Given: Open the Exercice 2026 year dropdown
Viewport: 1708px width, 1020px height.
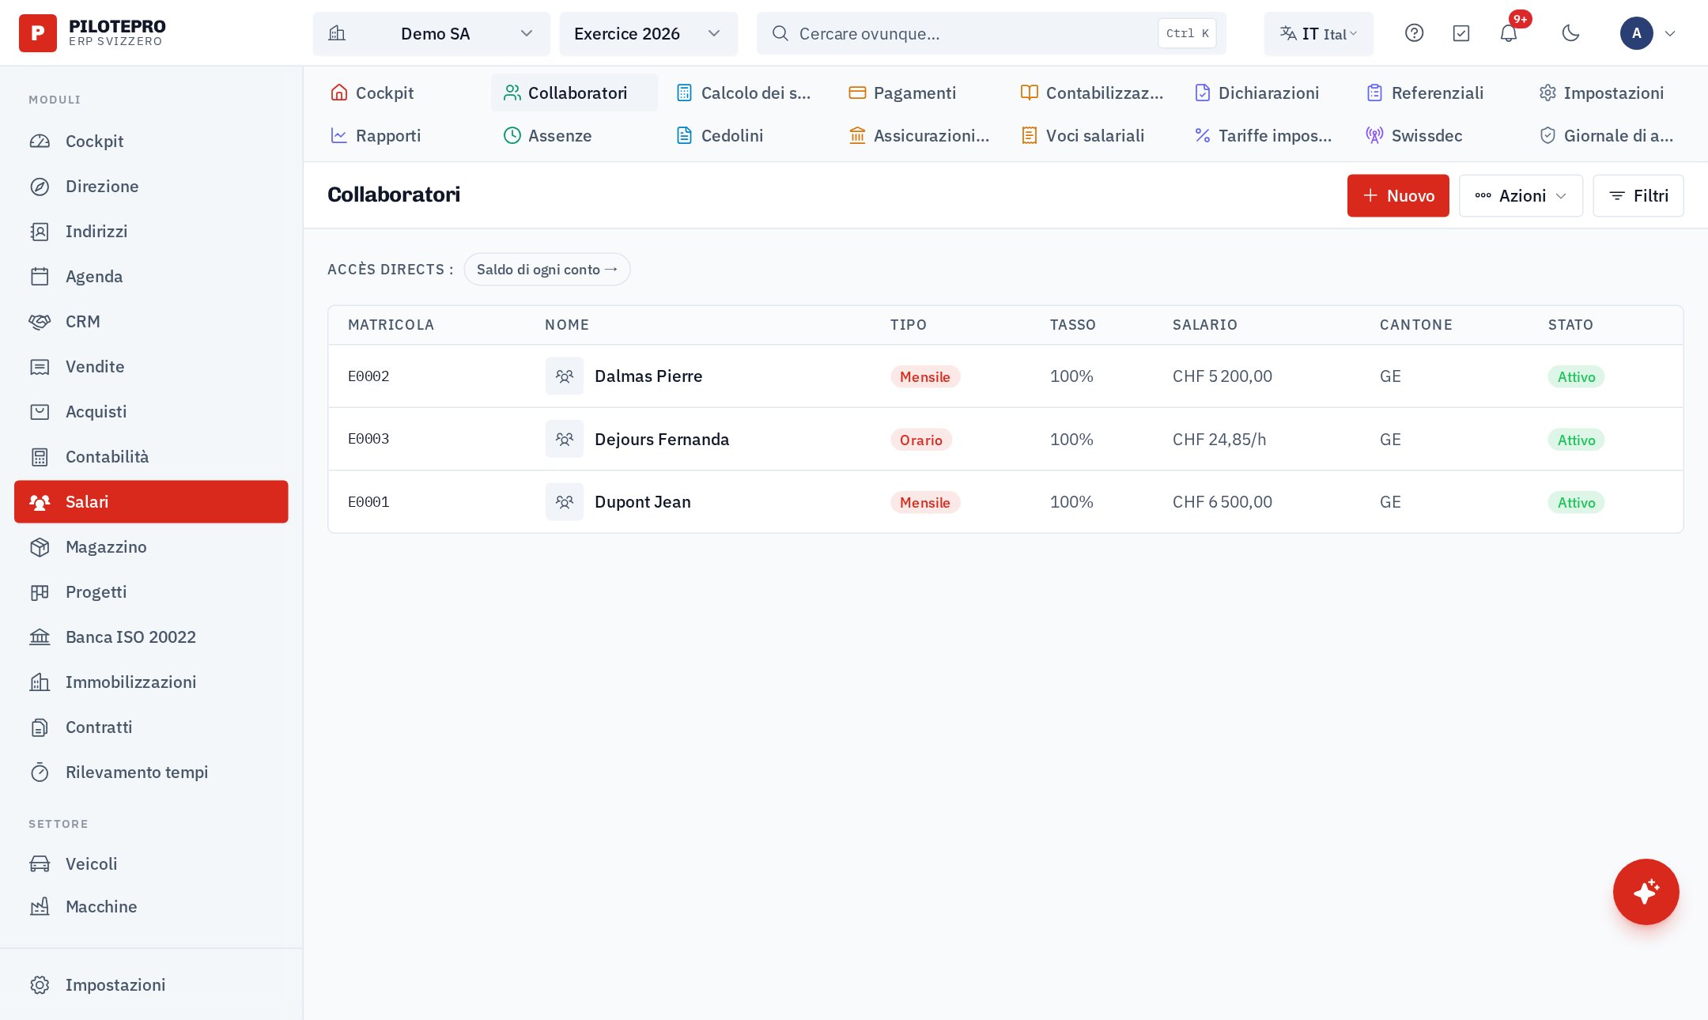Looking at the screenshot, I should 648,33.
